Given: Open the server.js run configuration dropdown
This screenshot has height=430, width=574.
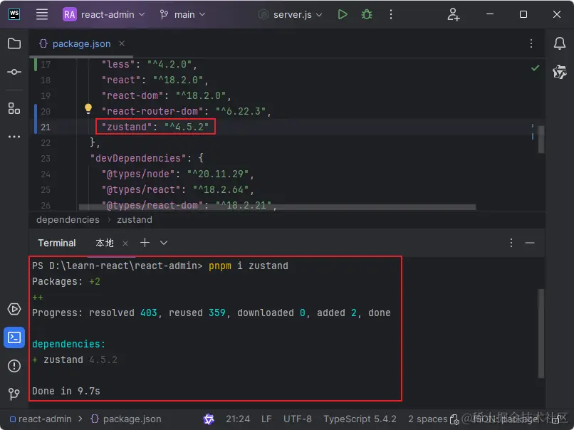Looking at the screenshot, I should click(x=291, y=15).
